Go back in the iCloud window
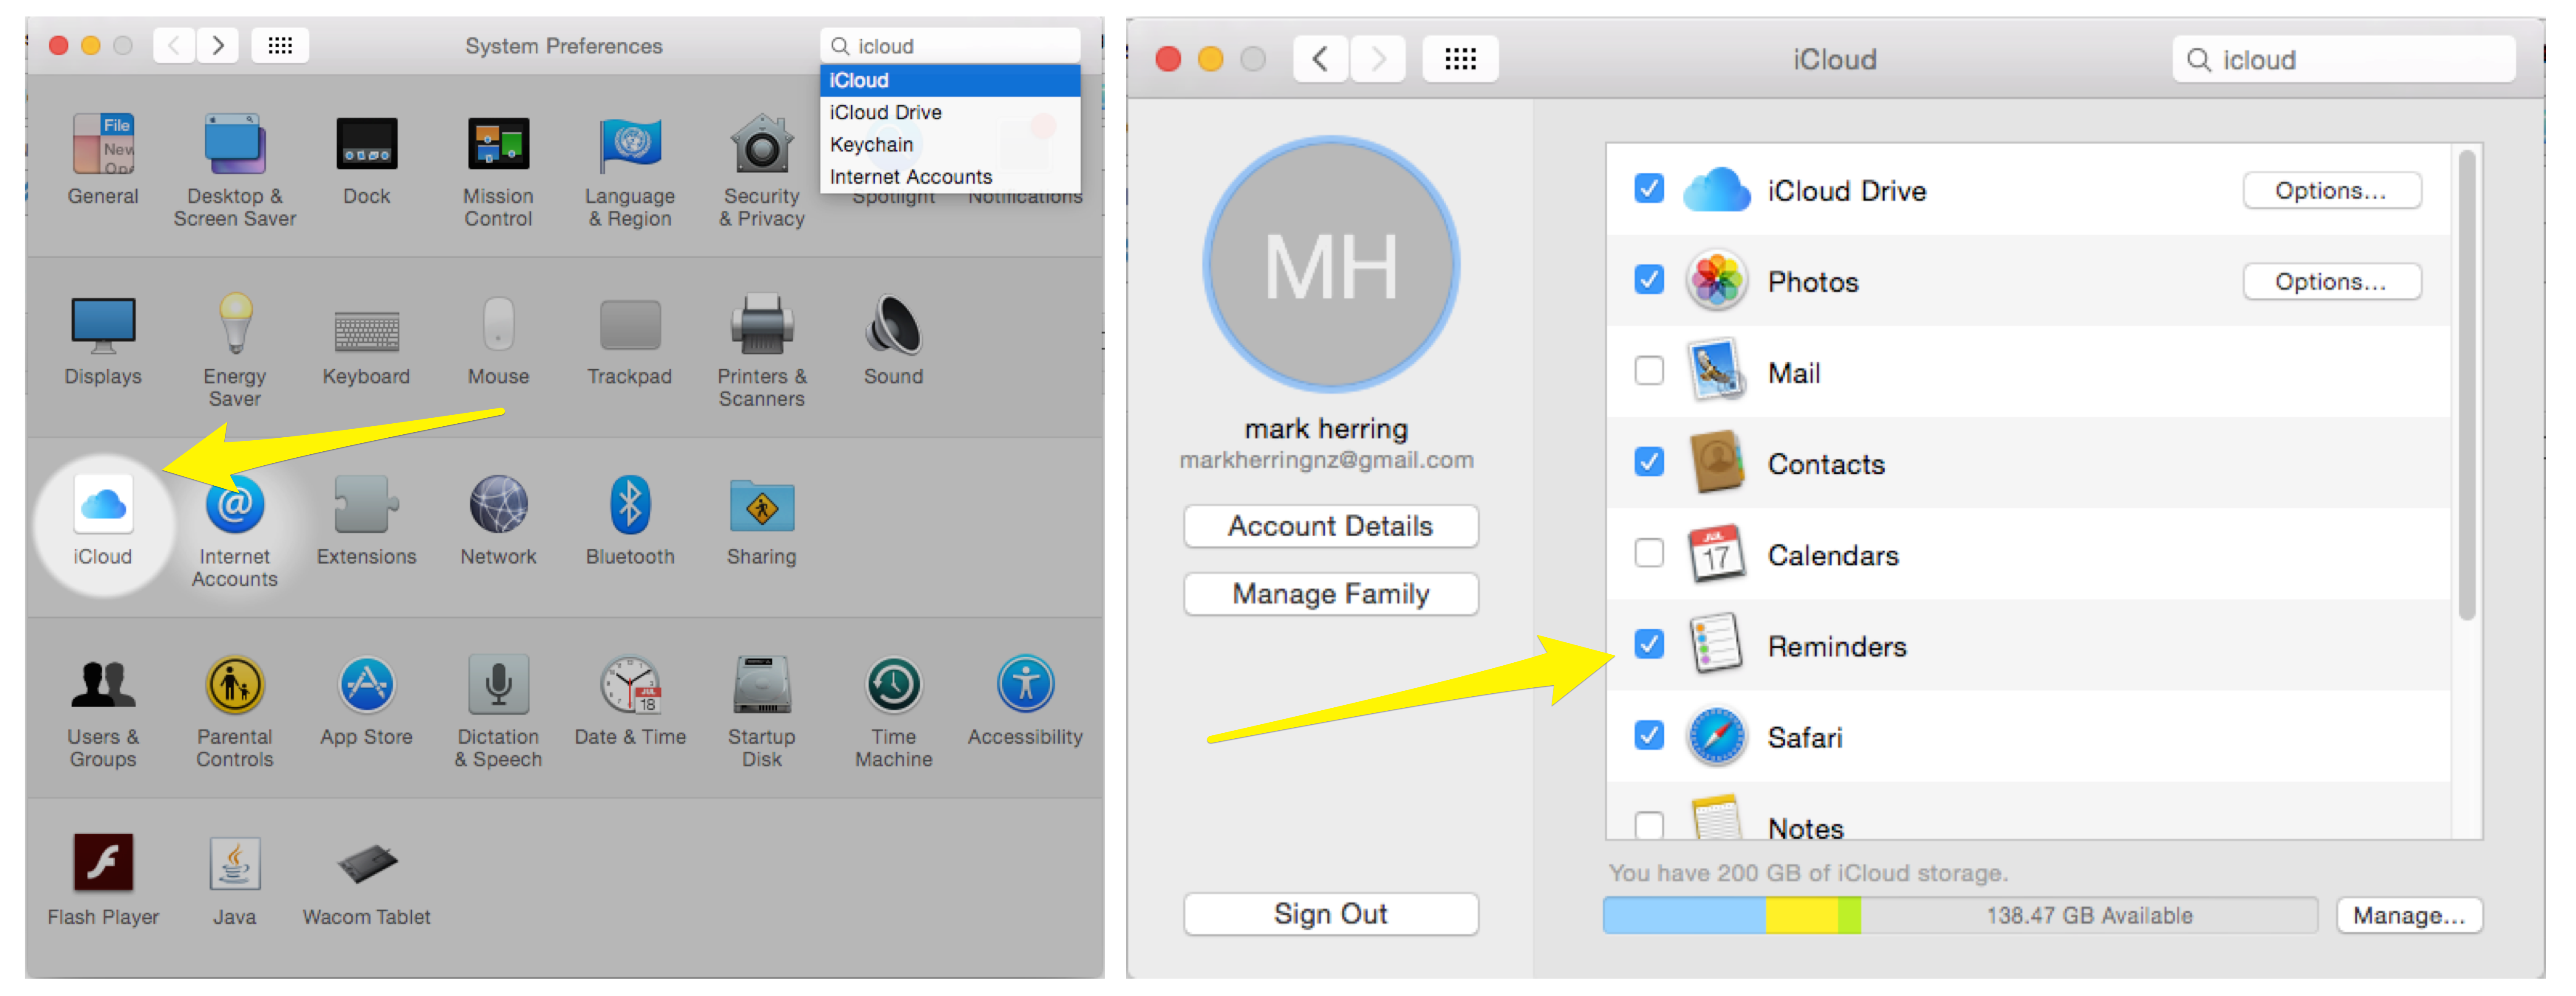Image resolution: width=2576 pixels, height=996 pixels. 1320,59
